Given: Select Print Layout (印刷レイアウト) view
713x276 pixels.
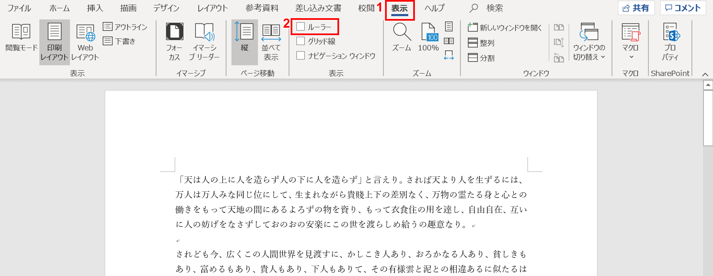Looking at the screenshot, I should [x=55, y=42].
